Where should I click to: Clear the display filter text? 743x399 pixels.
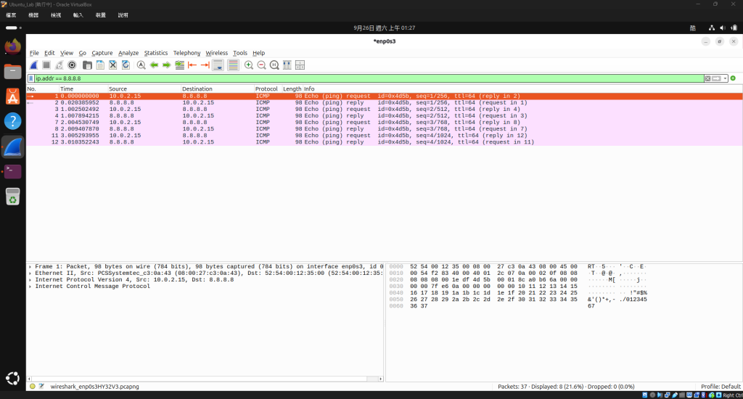[707, 78]
